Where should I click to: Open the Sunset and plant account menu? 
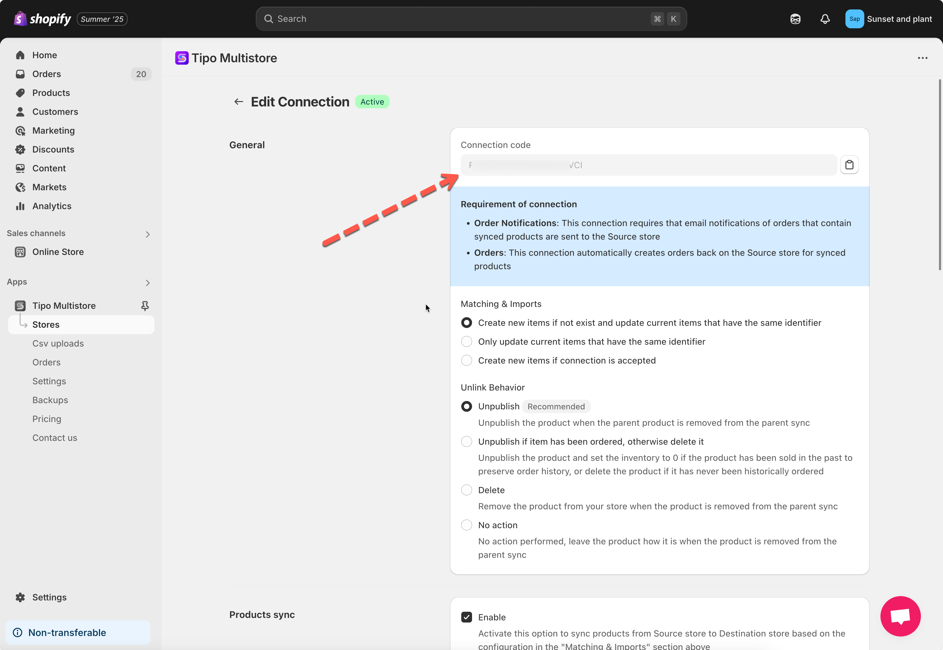(889, 19)
